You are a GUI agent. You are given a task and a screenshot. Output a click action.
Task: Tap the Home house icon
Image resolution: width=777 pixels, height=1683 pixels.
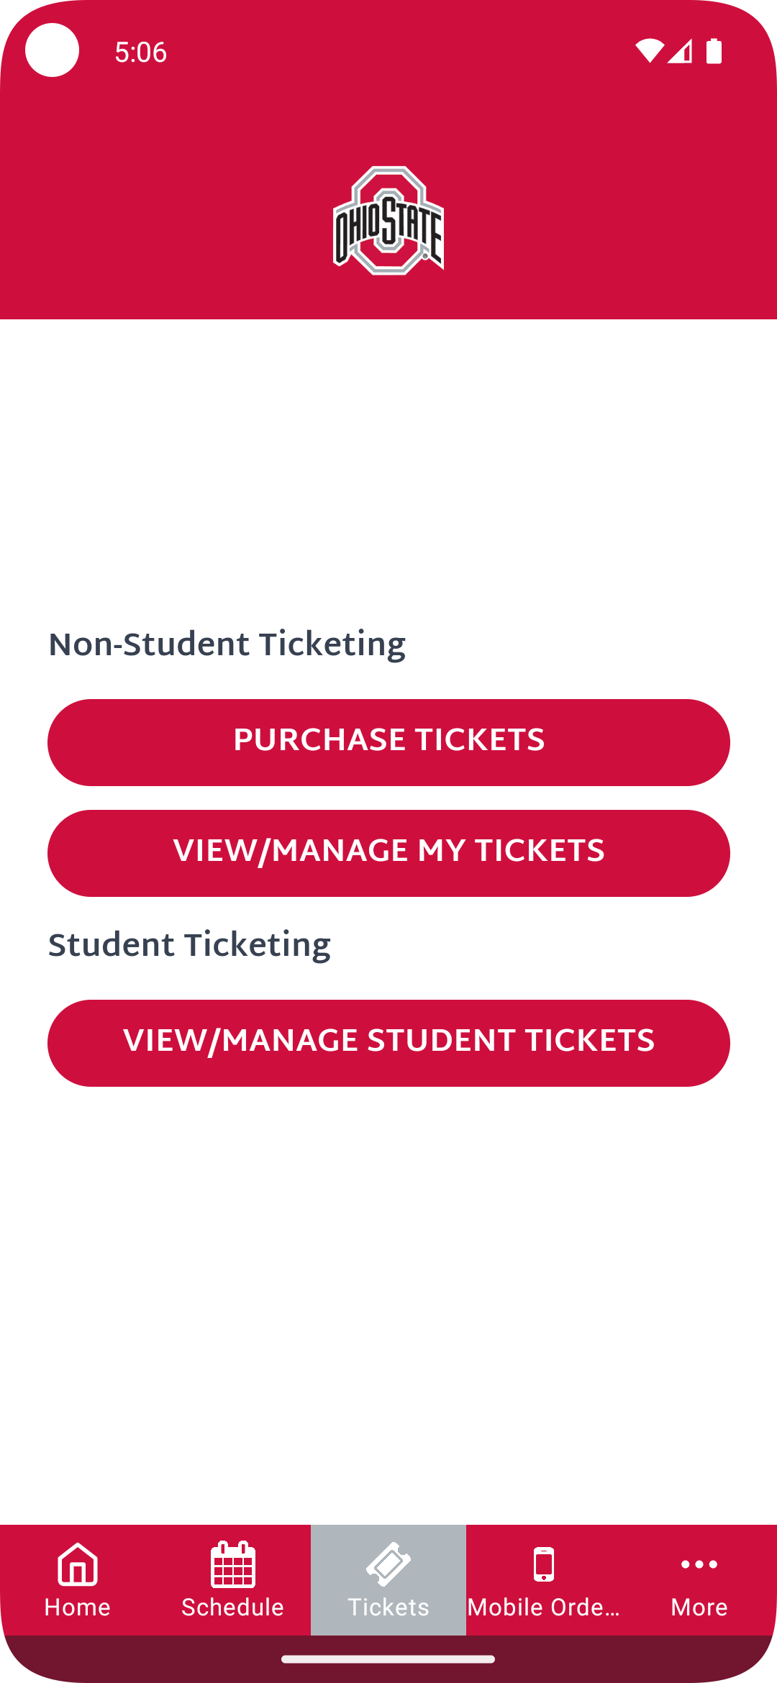tap(78, 1564)
